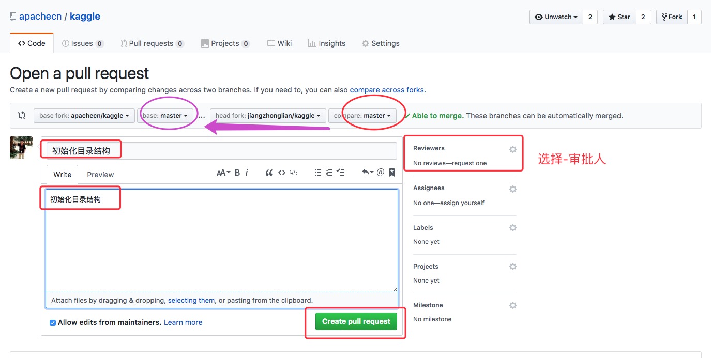
Task: Expand the compare: master branch dropdown
Action: coord(362,116)
